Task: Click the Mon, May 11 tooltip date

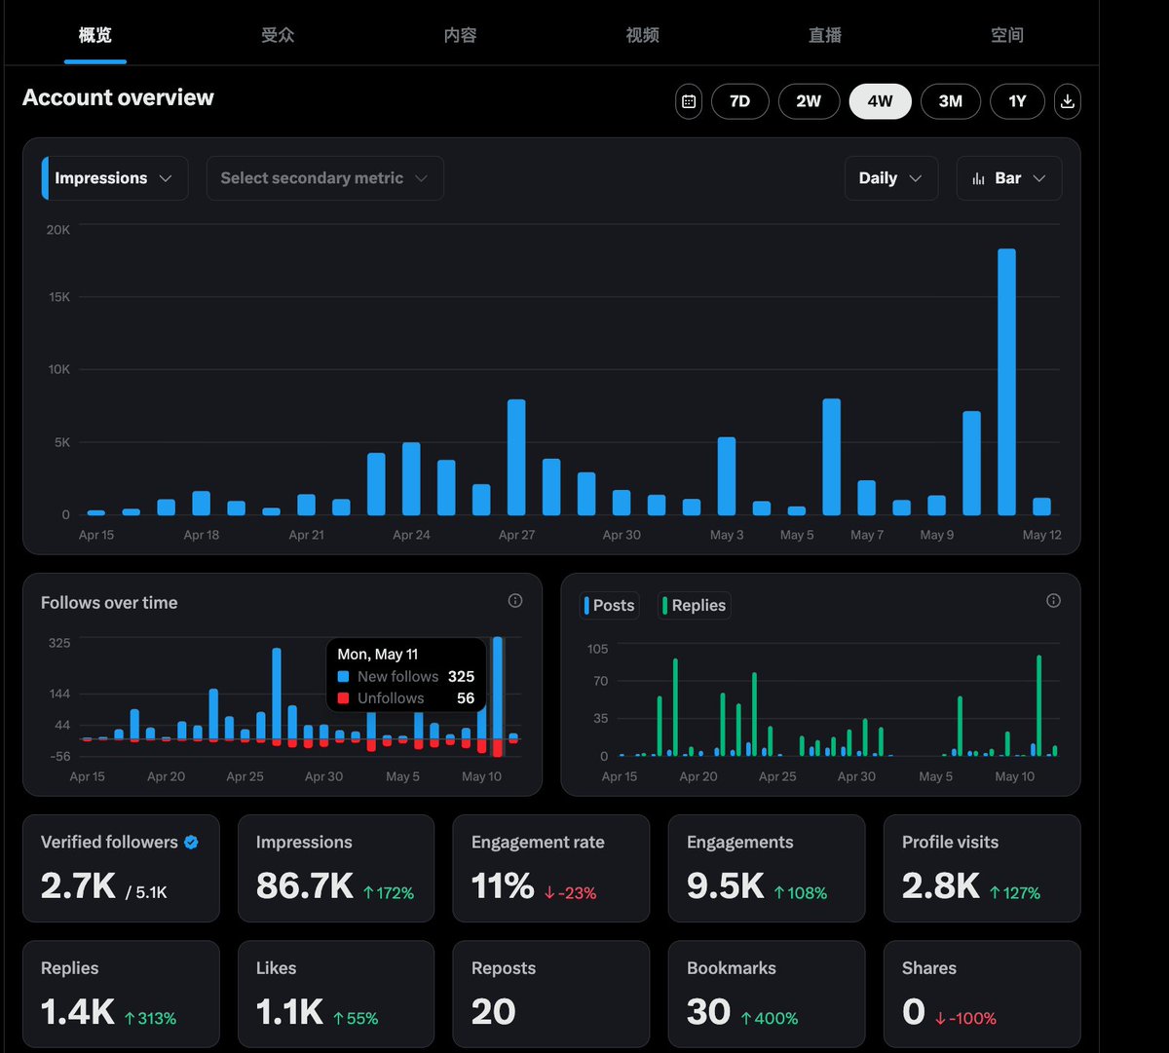Action: coord(378,655)
